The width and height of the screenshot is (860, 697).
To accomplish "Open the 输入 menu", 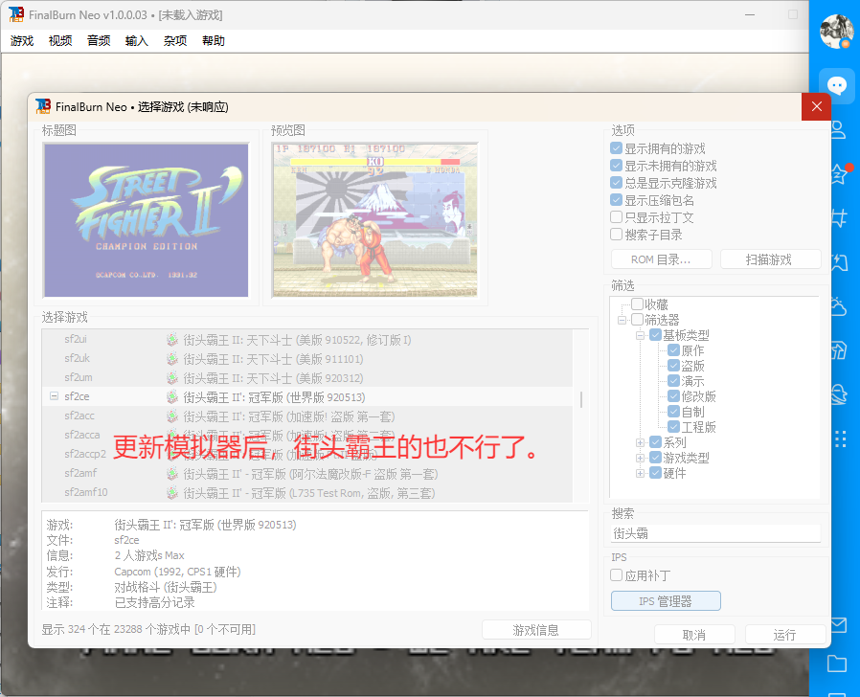I will [x=137, y=40].
